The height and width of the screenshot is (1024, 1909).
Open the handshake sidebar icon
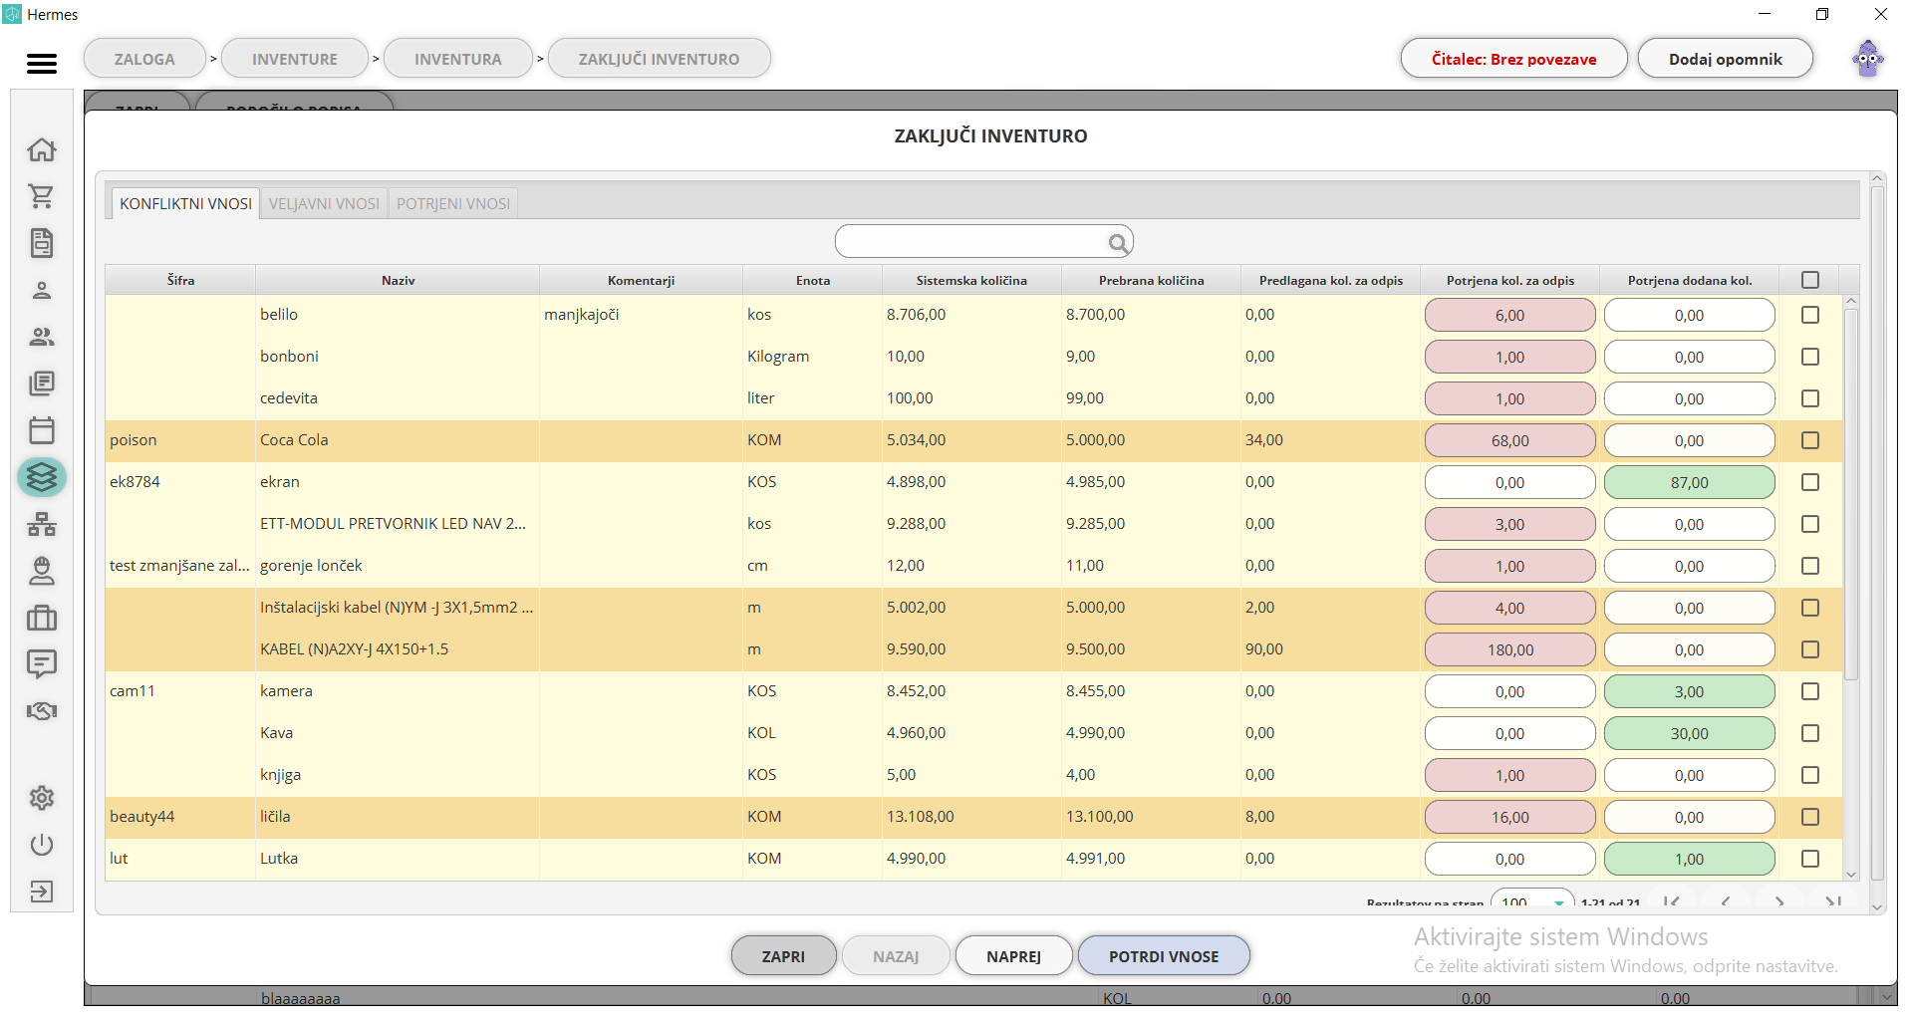tap(42, 711)
